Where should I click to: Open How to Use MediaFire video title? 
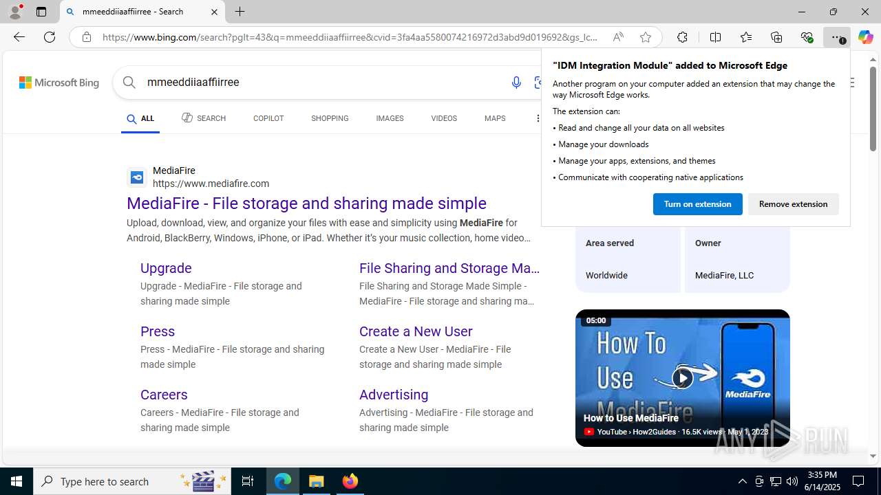(630, 418)
